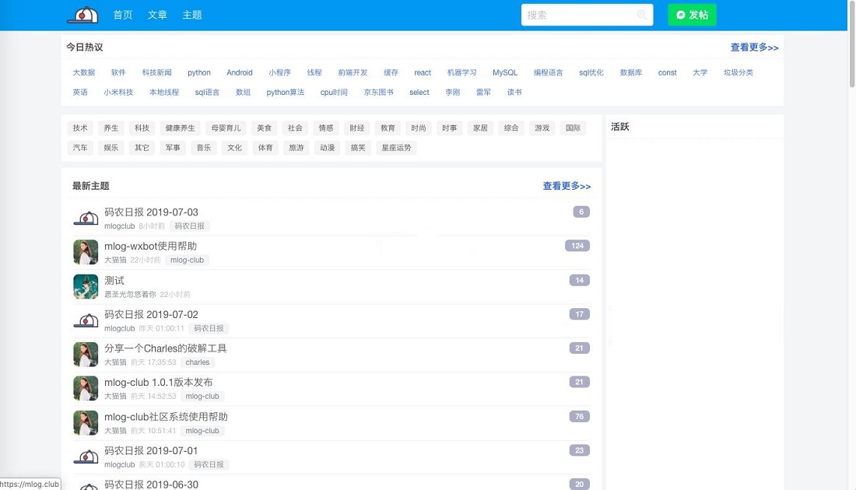Open 查看更多 beside 最新主题

tap(567, 187)
